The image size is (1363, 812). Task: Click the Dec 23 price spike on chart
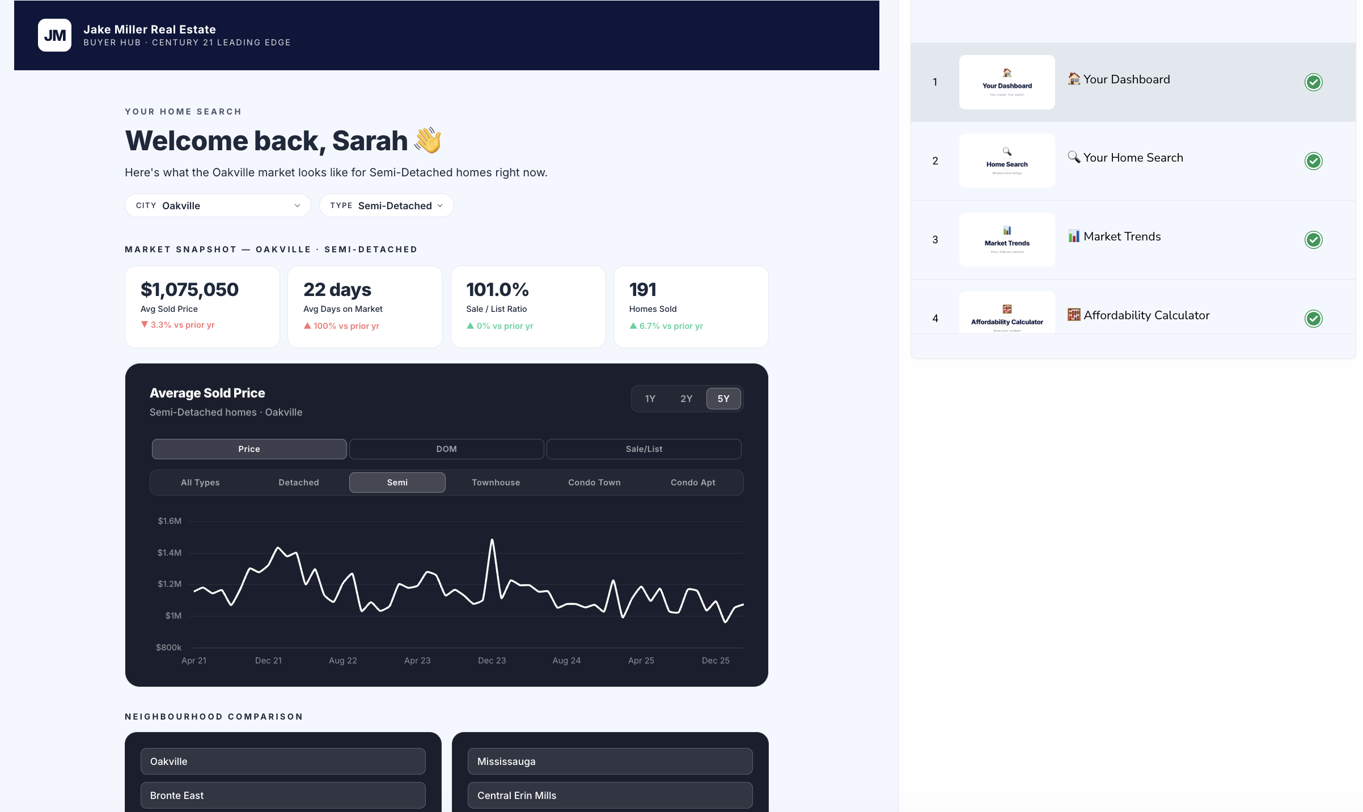pos(492,540)
